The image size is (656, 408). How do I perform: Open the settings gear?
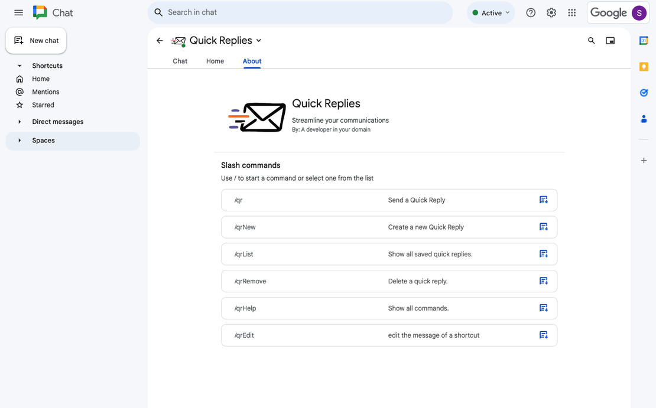pyautogui.click(x=551, y=12)
